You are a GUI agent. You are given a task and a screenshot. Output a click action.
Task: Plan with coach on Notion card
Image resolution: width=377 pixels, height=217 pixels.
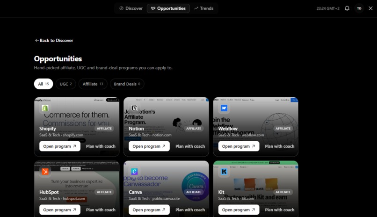pyautogui.click(x=190, y=146)
